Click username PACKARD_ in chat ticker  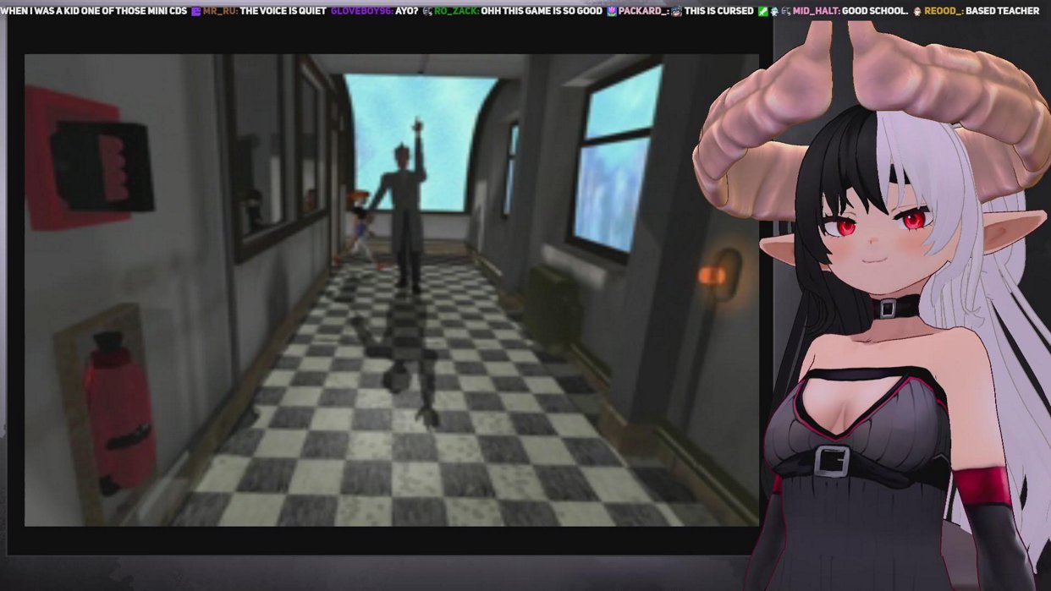[x=643, y=11]
